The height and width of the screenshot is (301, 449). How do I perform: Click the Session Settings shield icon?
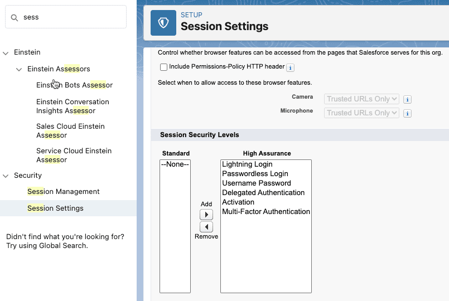163,23
